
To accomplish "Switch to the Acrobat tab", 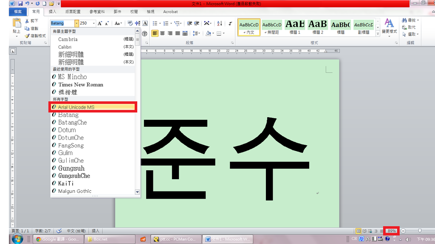I will point(170,11).
